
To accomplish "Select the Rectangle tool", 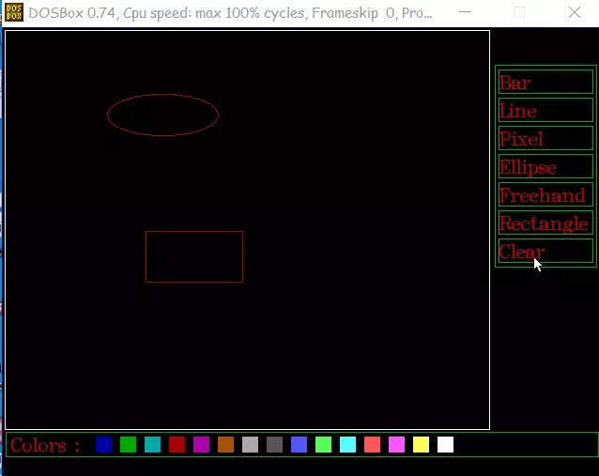I will (x=545, y=223).
